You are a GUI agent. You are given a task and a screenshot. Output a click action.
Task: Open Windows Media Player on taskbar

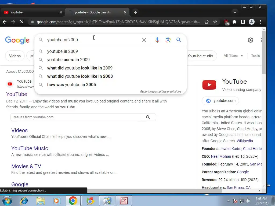pyautogui.click(x=57, y=201)
